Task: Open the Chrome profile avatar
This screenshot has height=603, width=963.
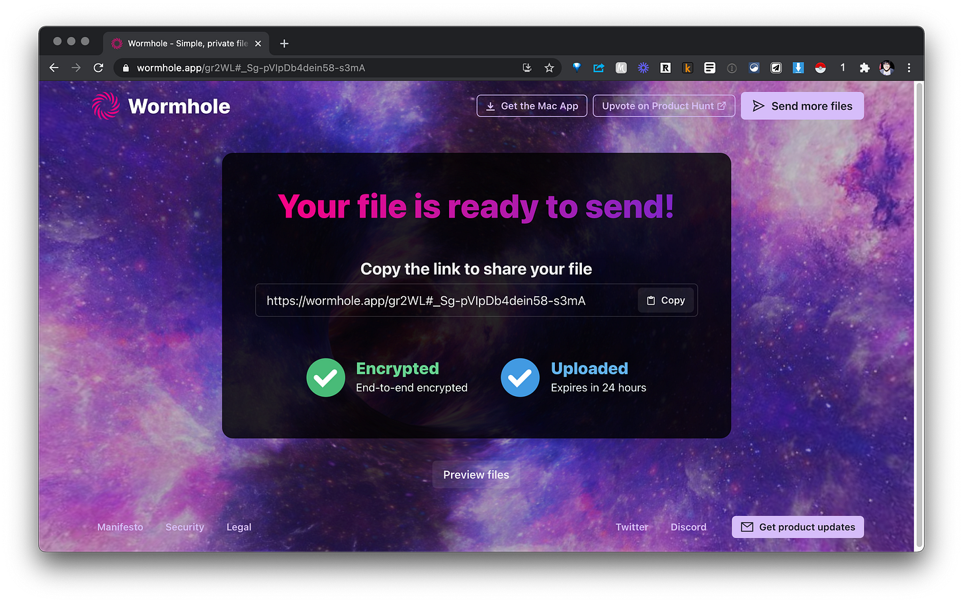Action: pyautogui.click(x=887, y=67)
